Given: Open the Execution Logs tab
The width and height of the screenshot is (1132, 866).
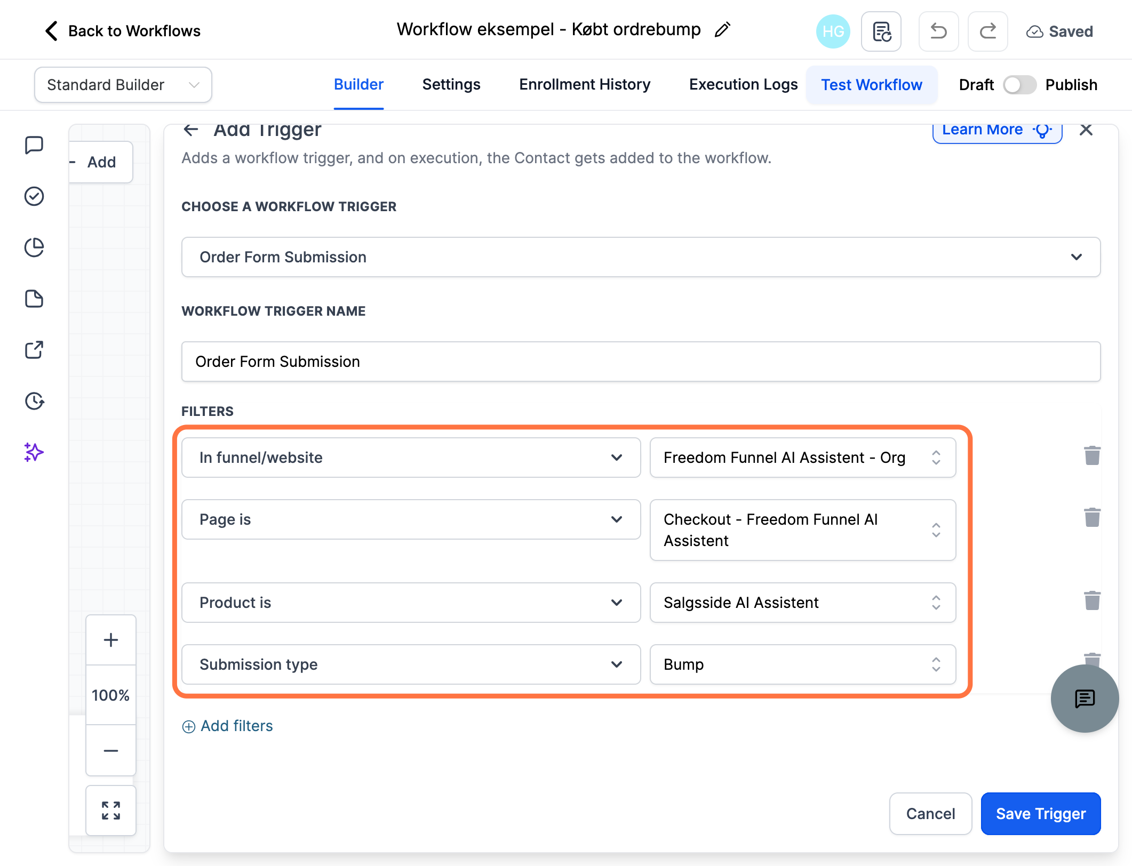Looking at the screenshot, I should 743,85.
